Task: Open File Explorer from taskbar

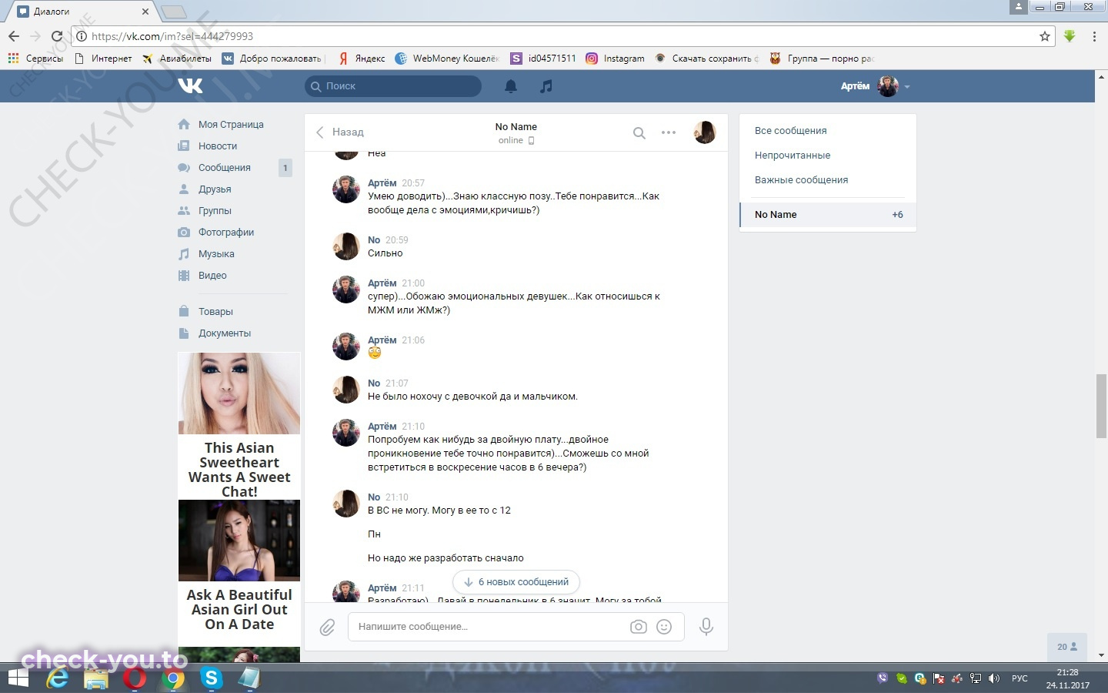Action: coord(96,678)
